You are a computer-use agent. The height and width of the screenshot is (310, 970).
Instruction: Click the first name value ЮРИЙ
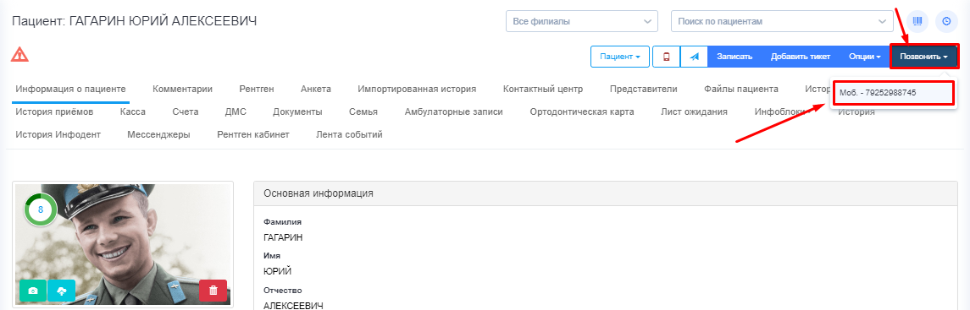[277, 271]
